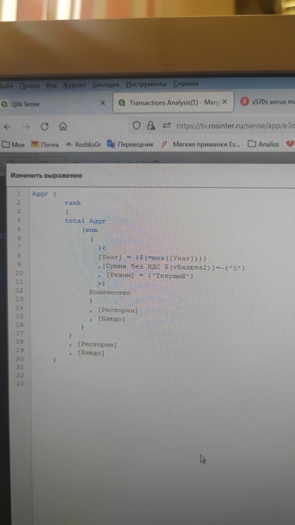Click [Ресторан] on line 14
The width and height of the screenshot is (295, 525).
118,310
